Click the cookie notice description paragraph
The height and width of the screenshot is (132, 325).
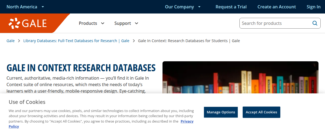[100, 116]
